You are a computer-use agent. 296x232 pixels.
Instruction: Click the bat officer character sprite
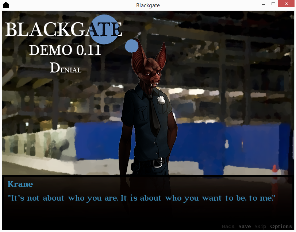point(148,108)
